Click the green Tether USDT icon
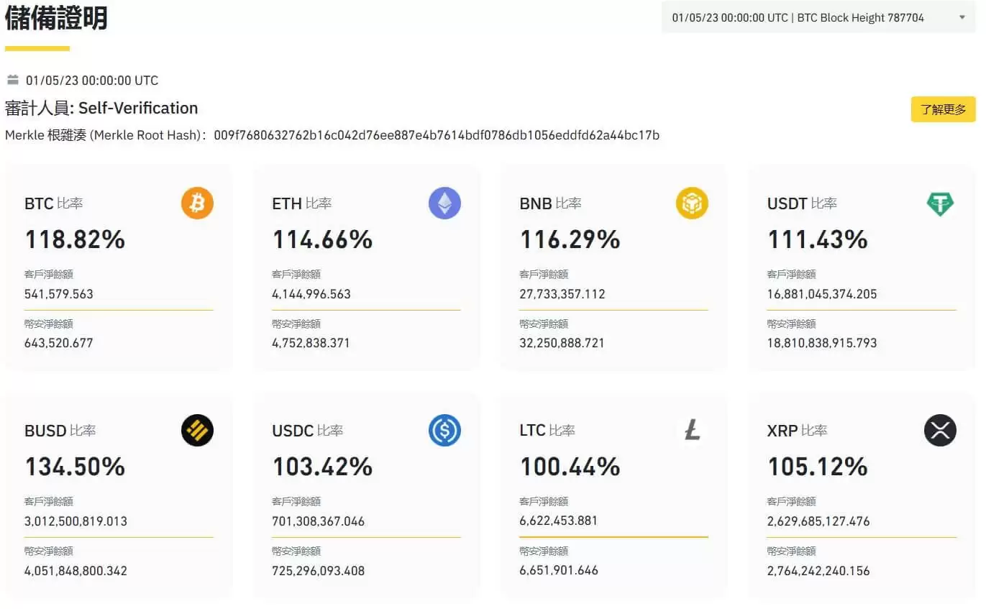Image resolution: width=986 pixels, height=609 pixels. coord(939,203)
